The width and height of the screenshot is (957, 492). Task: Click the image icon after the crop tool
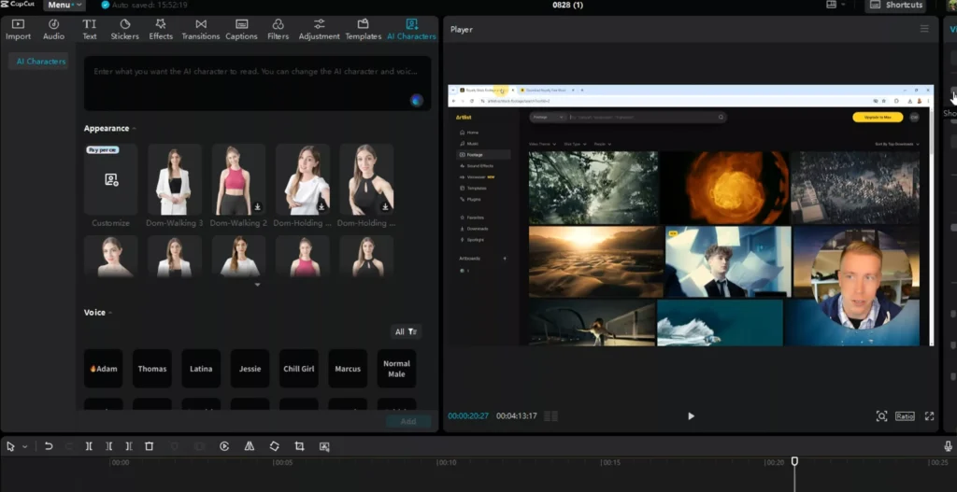(x=324, y=446)
